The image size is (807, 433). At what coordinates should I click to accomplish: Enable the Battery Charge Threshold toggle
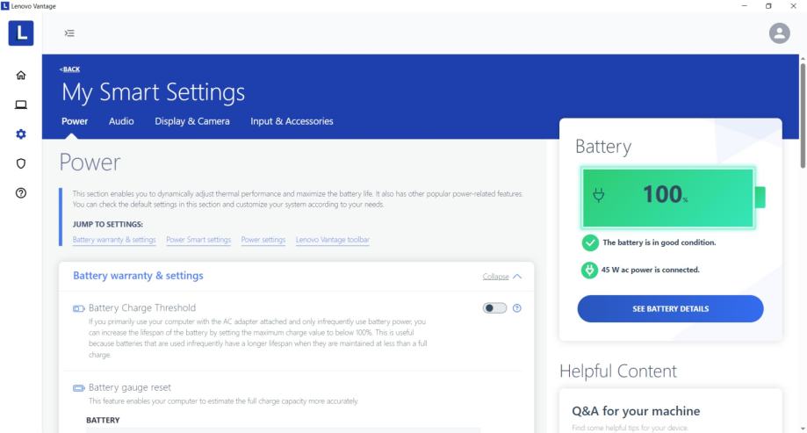(x=495, y=308)
